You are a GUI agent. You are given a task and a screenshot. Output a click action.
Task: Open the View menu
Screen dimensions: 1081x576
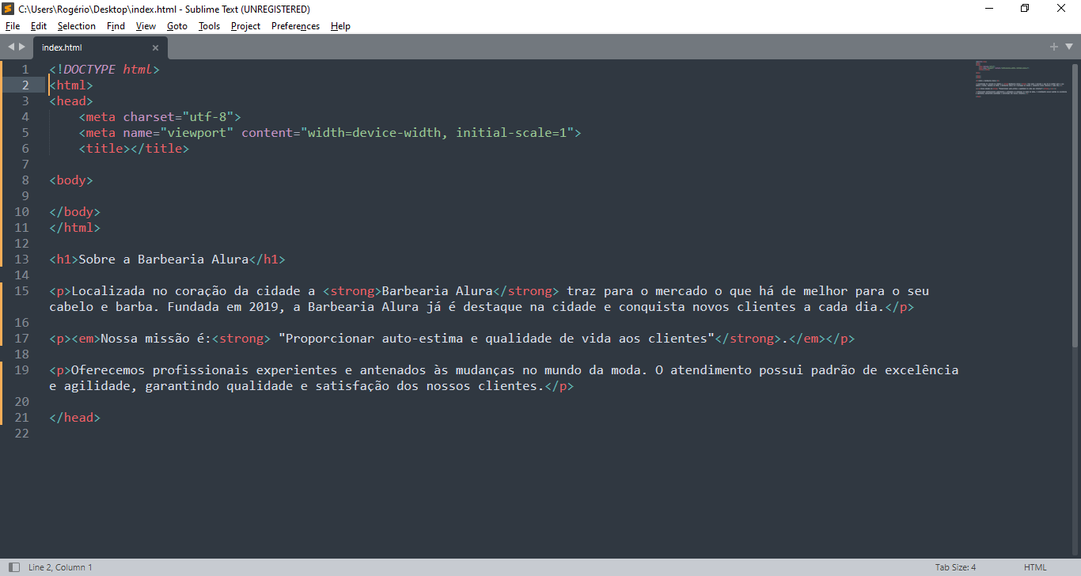[x=146, y=26]
